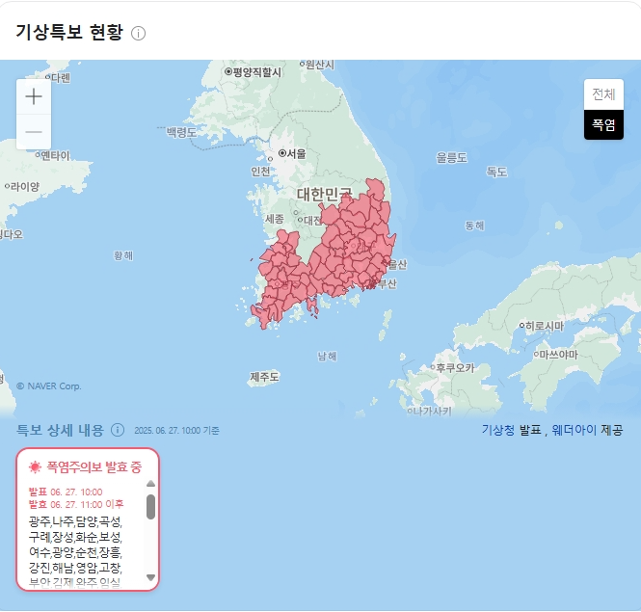
Task: Click the 독도 label on the map
Action: click(x=496, y=172)
